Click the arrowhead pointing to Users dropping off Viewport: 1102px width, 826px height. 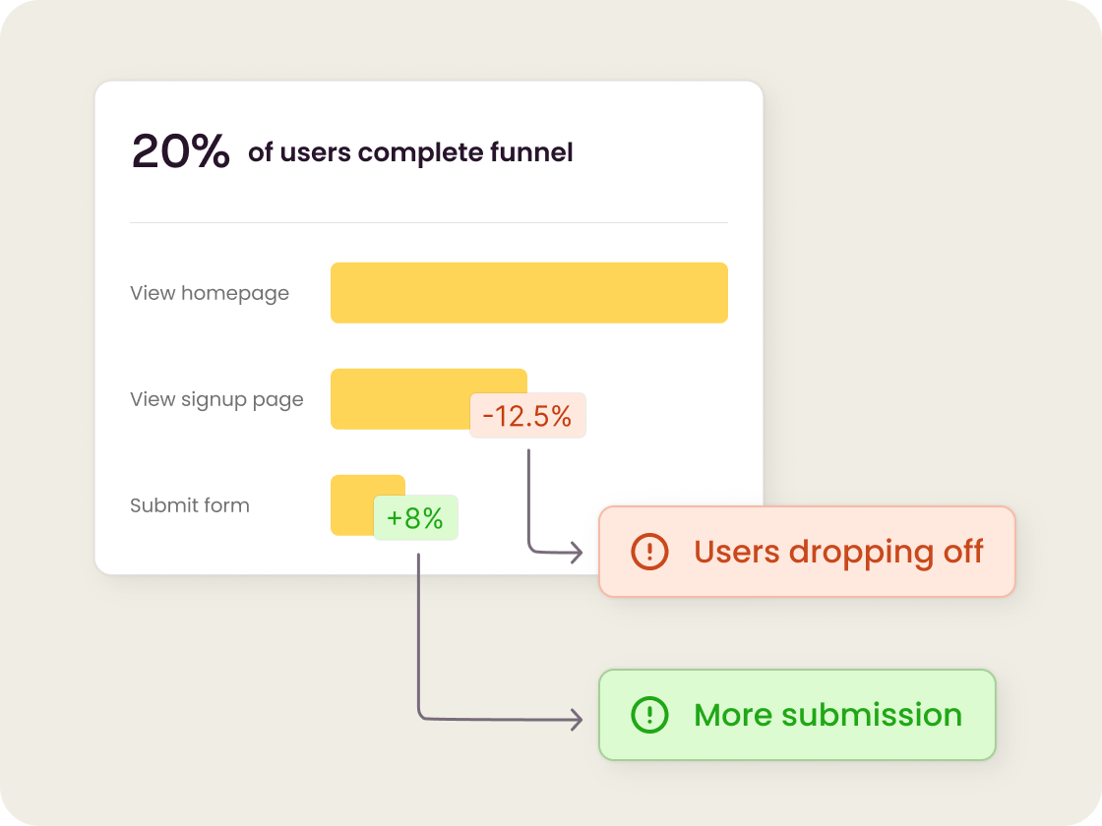[x=577, y=553]
